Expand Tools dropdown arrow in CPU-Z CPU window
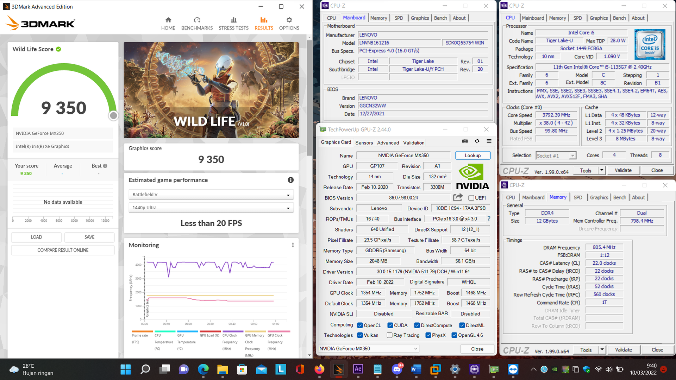Viewport: 676px width, 380px height. point(602,170)
